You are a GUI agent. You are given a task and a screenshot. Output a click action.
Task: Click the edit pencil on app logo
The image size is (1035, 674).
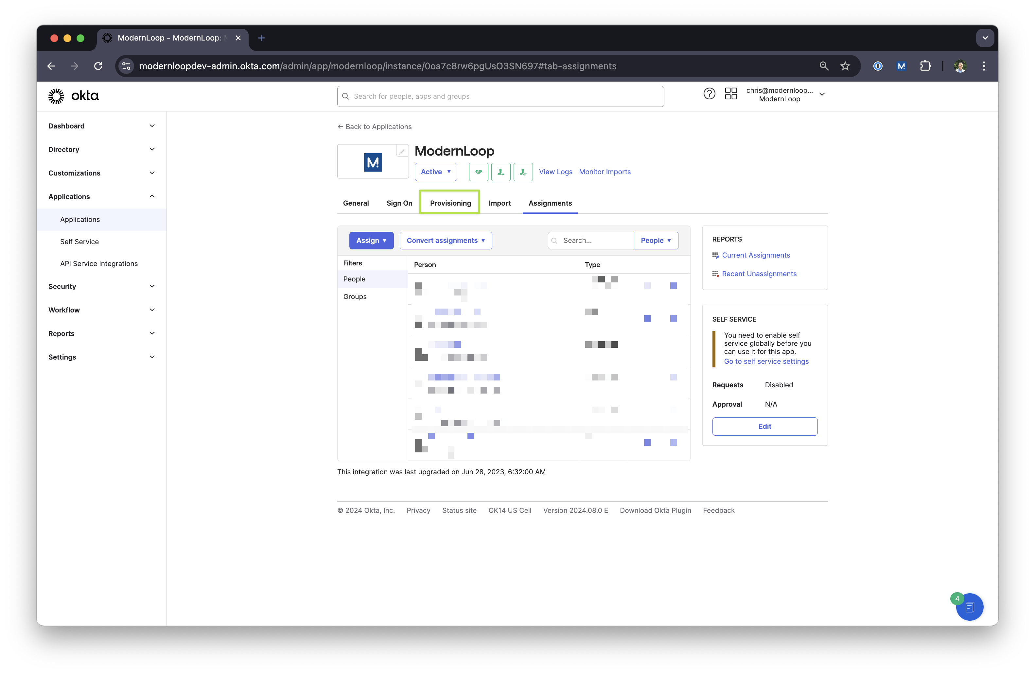click(402, 151)
